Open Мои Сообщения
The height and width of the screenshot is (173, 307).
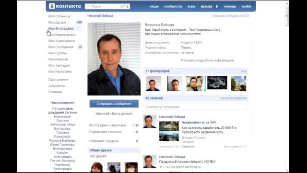click(x=60, y=47)
